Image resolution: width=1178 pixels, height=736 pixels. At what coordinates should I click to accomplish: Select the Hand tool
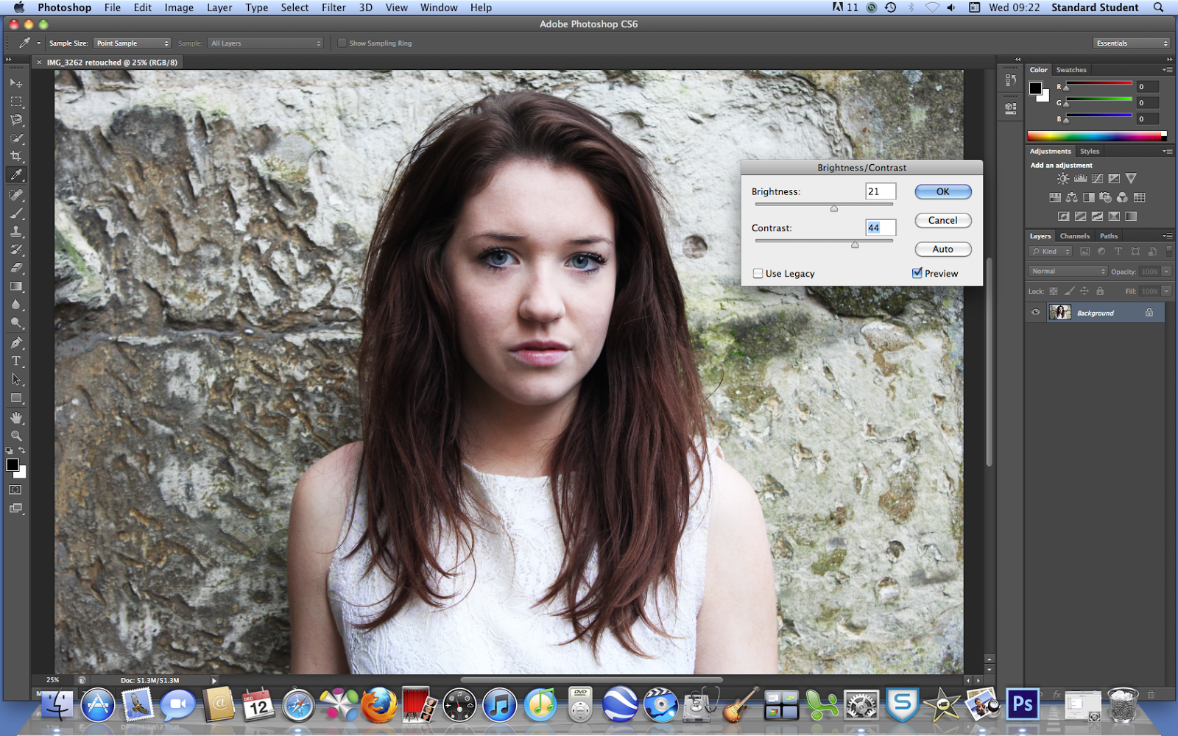point(16,418)
